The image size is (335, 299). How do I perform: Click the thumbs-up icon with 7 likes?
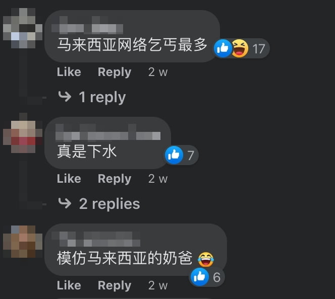coord(174,155)
